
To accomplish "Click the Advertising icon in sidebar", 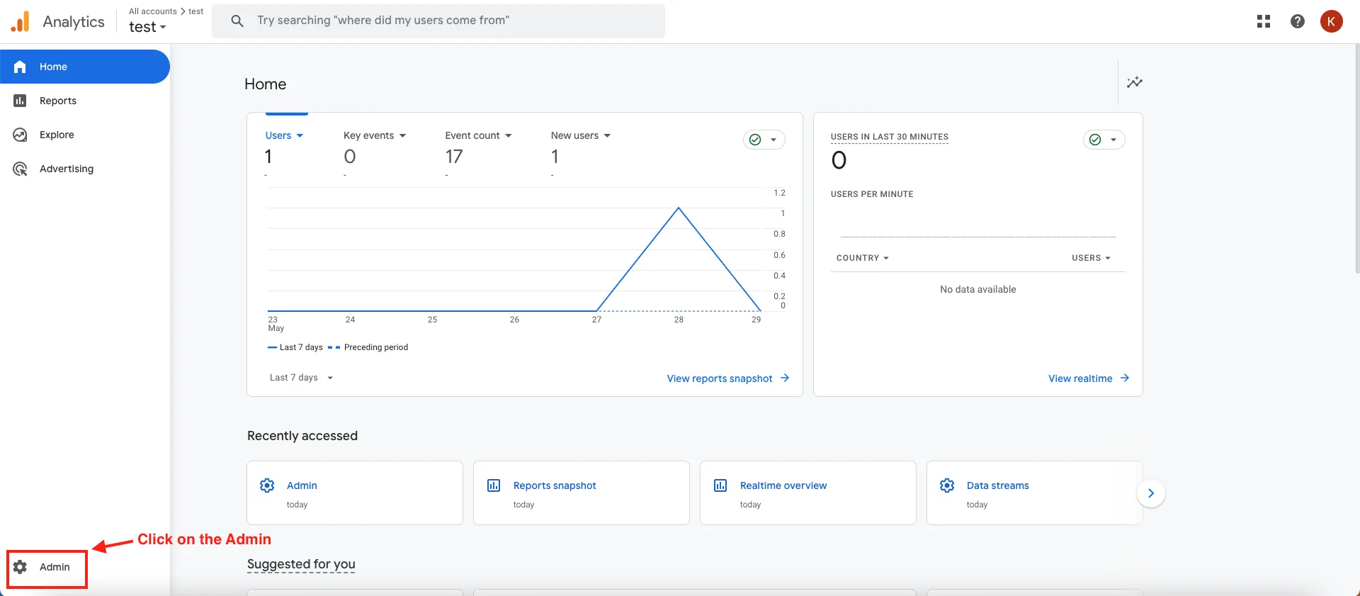I will 21,169.
